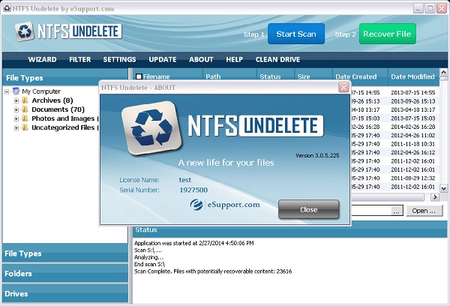
Task: Click the file list scroll down arrow
Action: point(444,188)
